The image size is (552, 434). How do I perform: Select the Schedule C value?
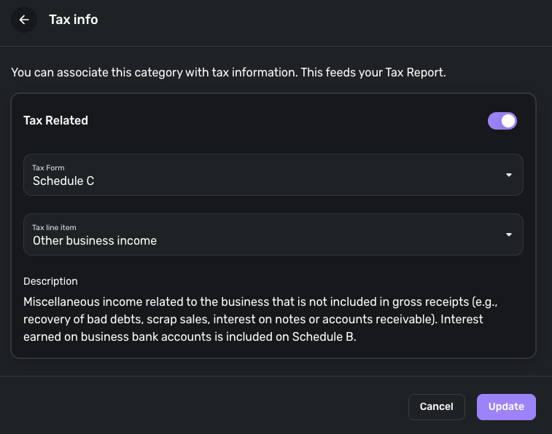click(x=63, y=181)
